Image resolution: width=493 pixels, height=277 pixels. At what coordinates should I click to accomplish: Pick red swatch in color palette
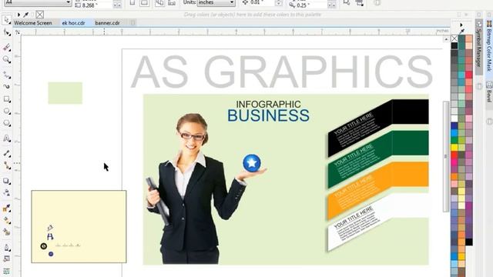pos(454,154)
